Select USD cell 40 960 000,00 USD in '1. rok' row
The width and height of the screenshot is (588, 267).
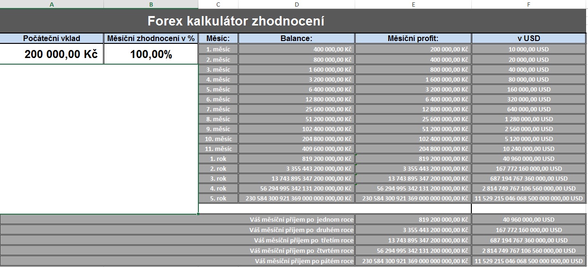pyautogui.click(x=529, y=159)
